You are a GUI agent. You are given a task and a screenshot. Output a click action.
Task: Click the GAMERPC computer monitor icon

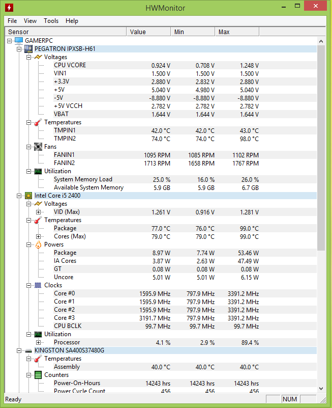19,41
